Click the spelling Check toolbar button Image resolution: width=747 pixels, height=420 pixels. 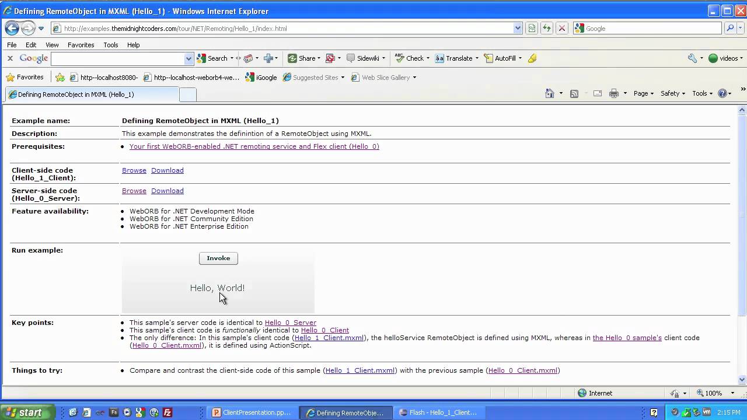coord(412,58)
